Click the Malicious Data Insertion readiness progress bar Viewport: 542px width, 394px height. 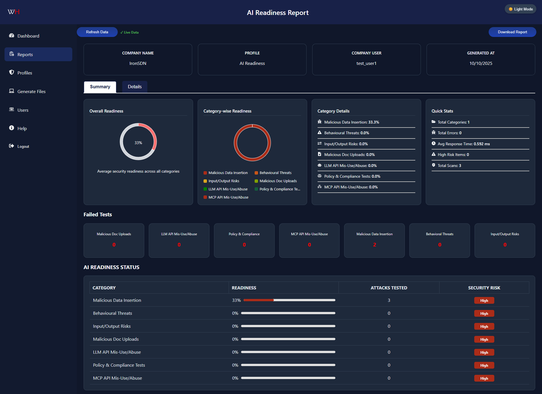pos(289,300)
